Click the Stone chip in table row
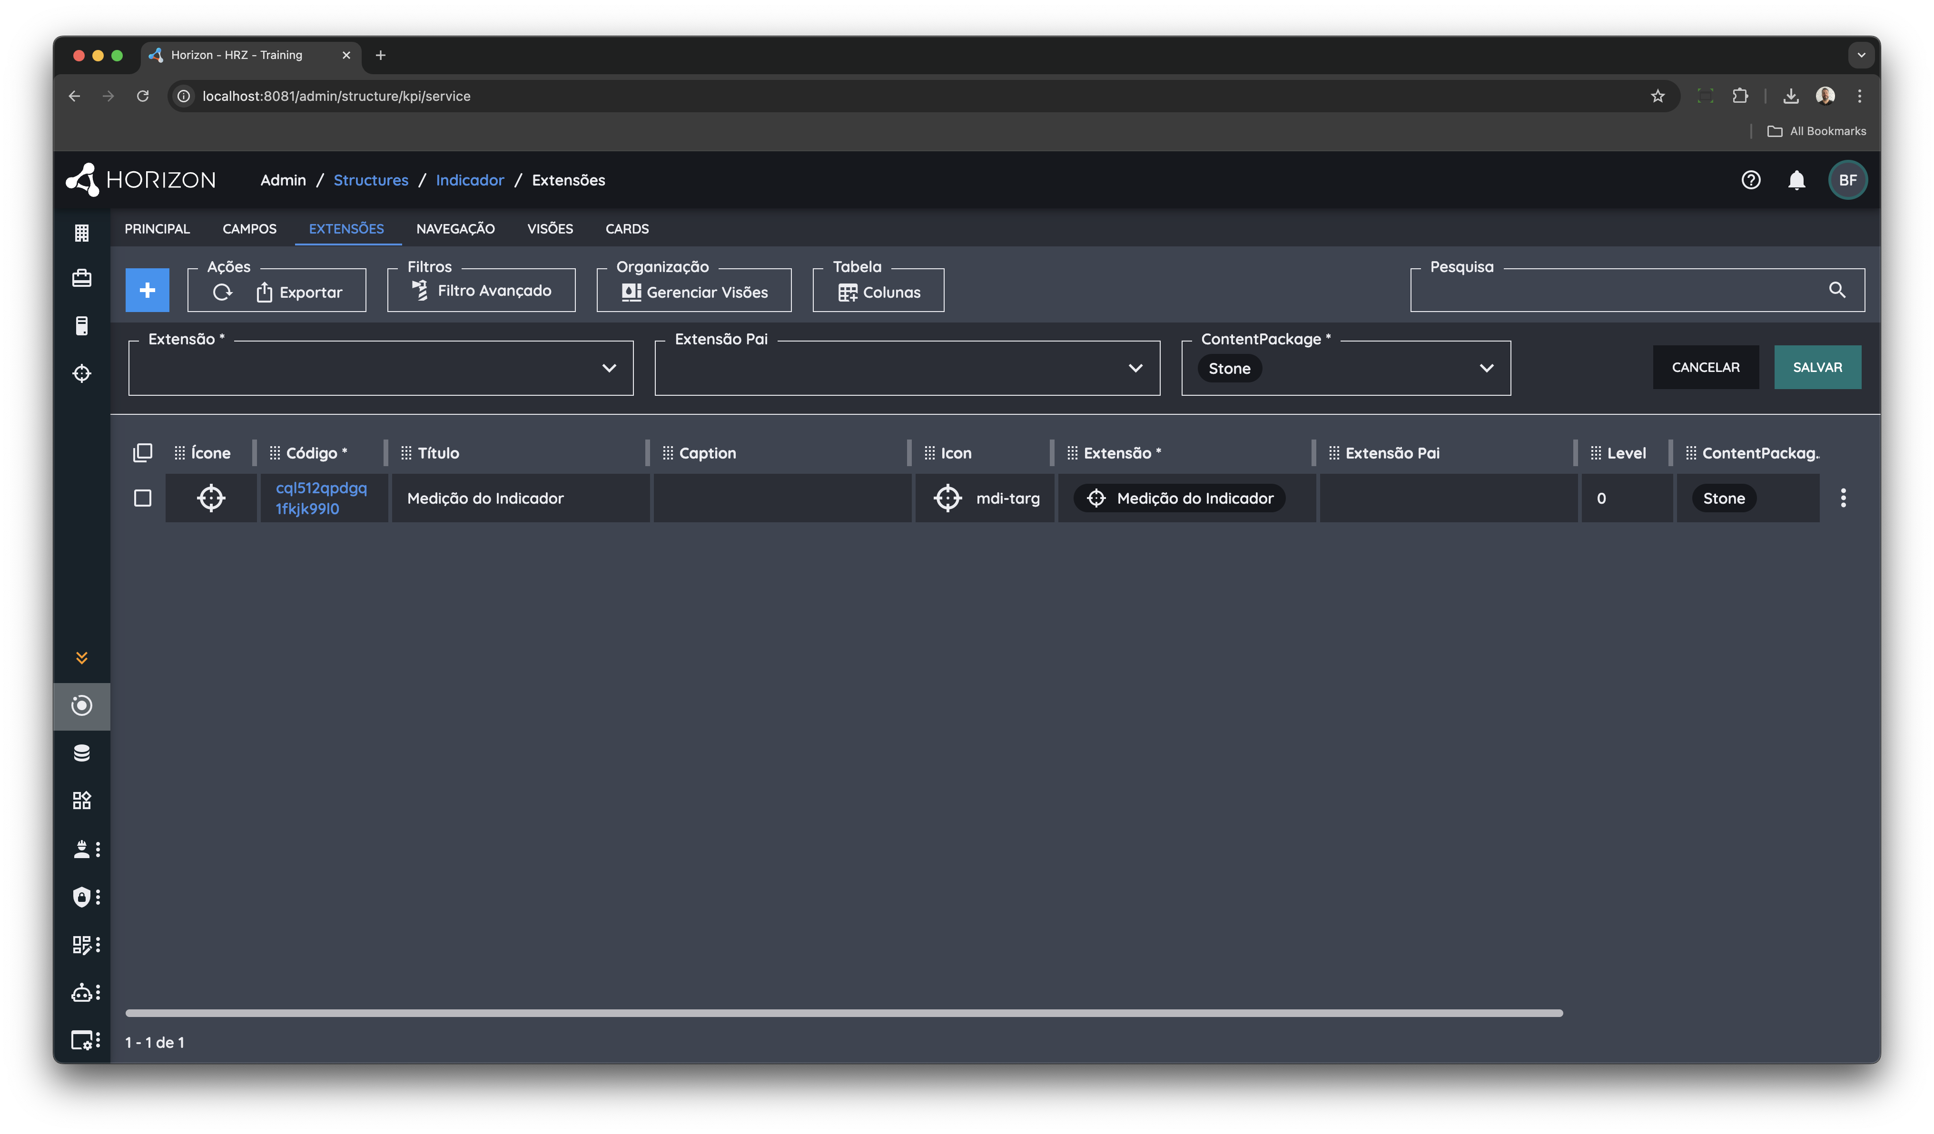Viewport: 1934px width, 1134px height. pyautogui.click(x=1724, y=499)
